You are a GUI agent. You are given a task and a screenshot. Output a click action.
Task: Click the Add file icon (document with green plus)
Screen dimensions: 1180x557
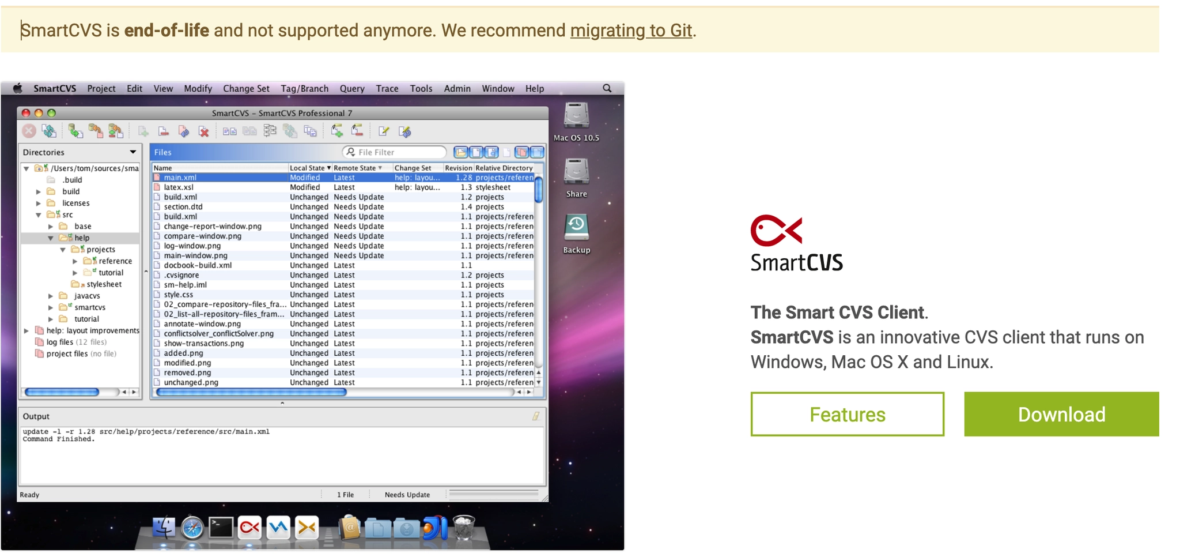143,131
